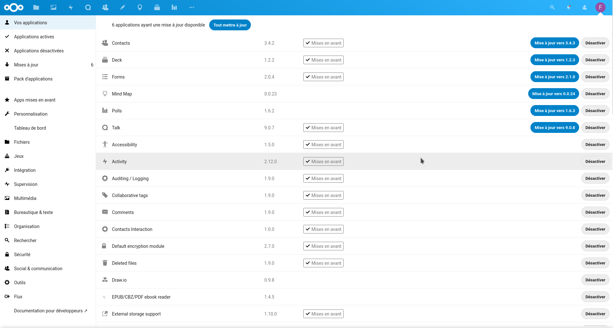Open the Personnalisation category
The height and width of the screenshot is (328, 613).
(48, 114)
